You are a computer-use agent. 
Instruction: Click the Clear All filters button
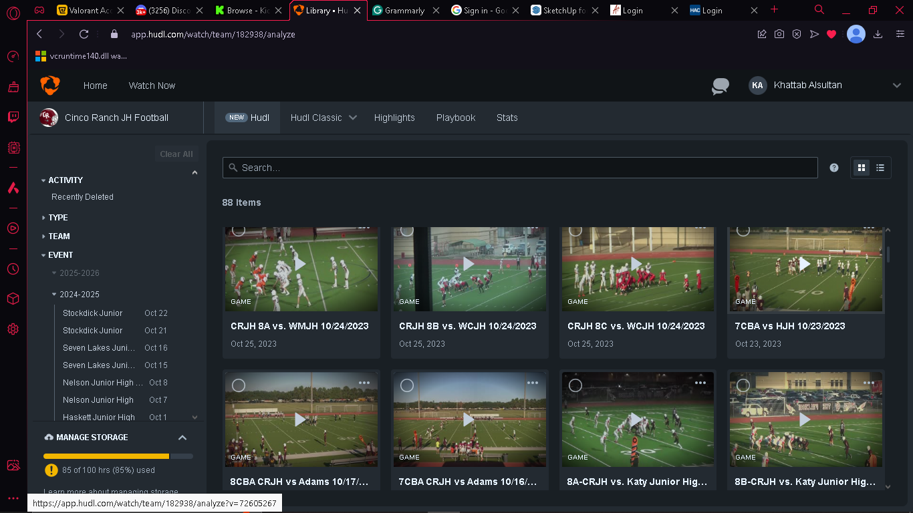pos(176,154)
